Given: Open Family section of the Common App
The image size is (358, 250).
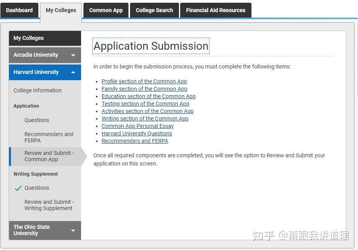Looking at the screenshot, I should [144, 89].
